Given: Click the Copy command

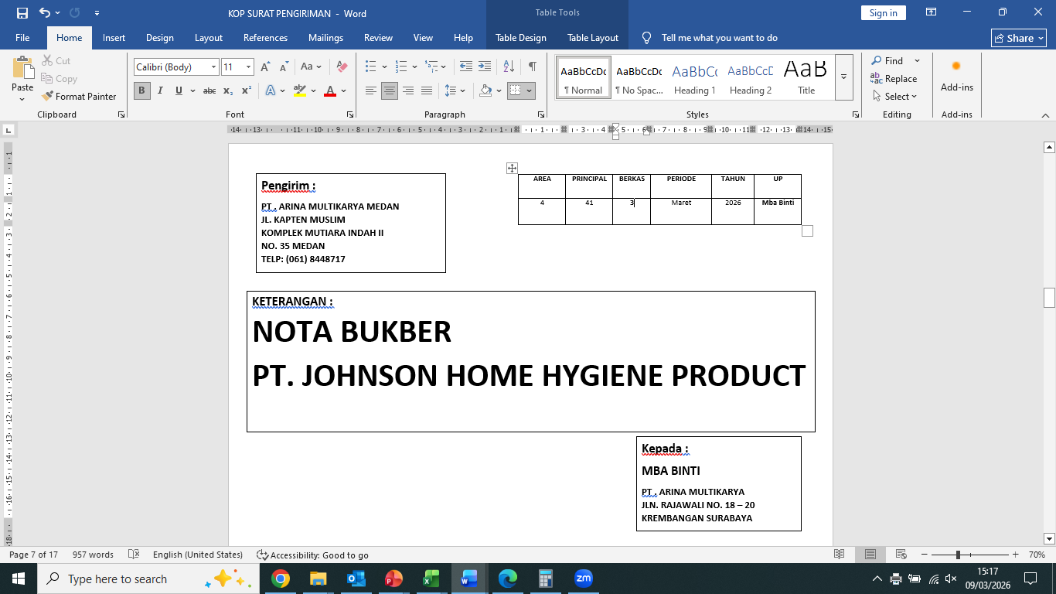Looking at the screenshot, I should pyautogui.click(x=59, y=79).
